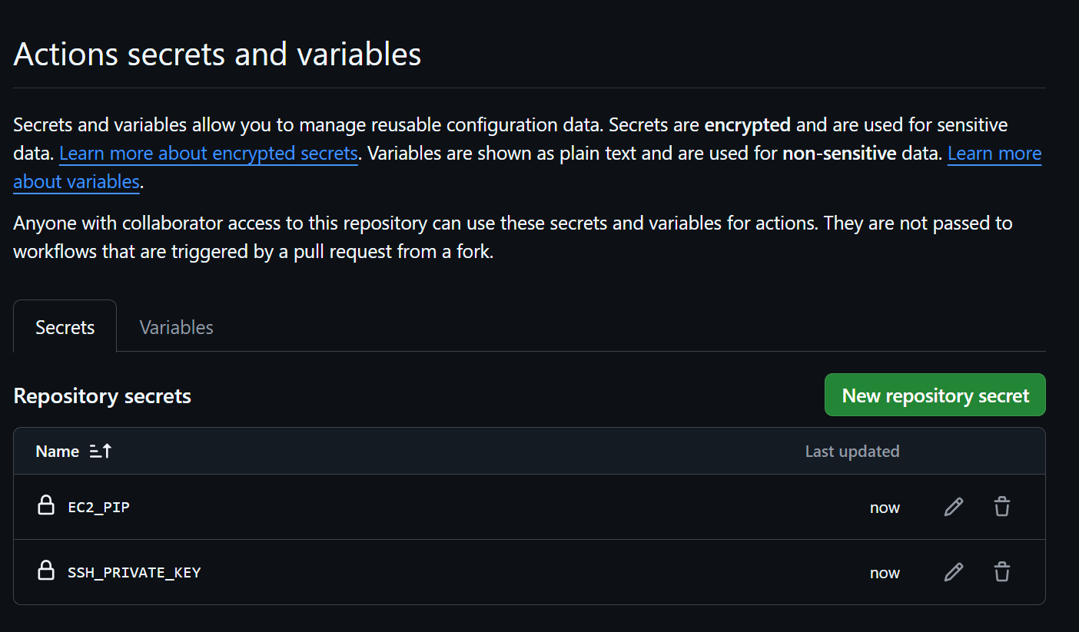This screenshot has height=632, width=1079.
Task: Open Learn more about encrypted secrets link
Action: 208,153
